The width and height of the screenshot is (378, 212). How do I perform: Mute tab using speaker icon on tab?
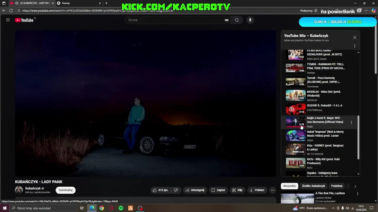(17, 3)
